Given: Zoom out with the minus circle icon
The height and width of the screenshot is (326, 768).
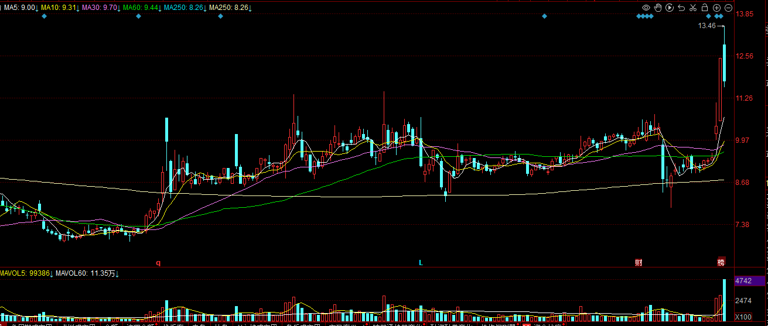Looking at the screenshot, I should pyautogui.click(x=728, y=8).
